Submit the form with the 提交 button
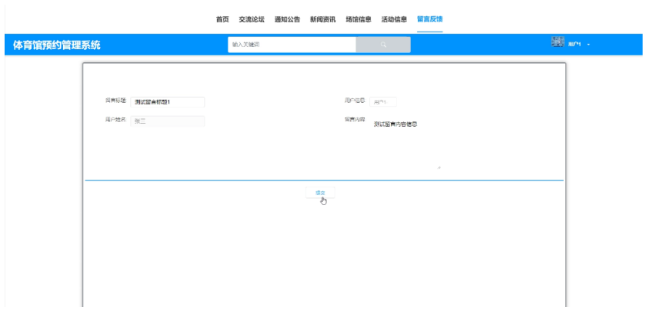648x324 pixels. pyautogui.click(x=320, y=193)
